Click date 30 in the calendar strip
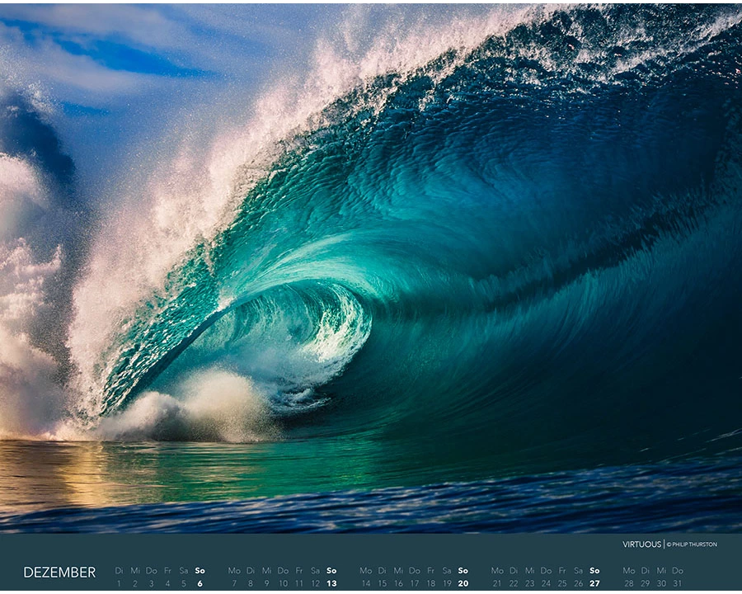 [661, 583]
